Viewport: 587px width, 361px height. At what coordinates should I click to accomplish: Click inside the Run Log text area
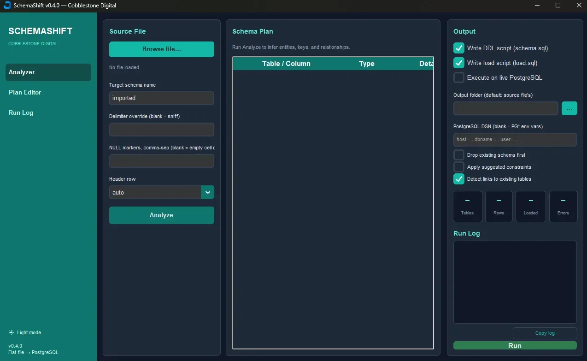point(515,282)
